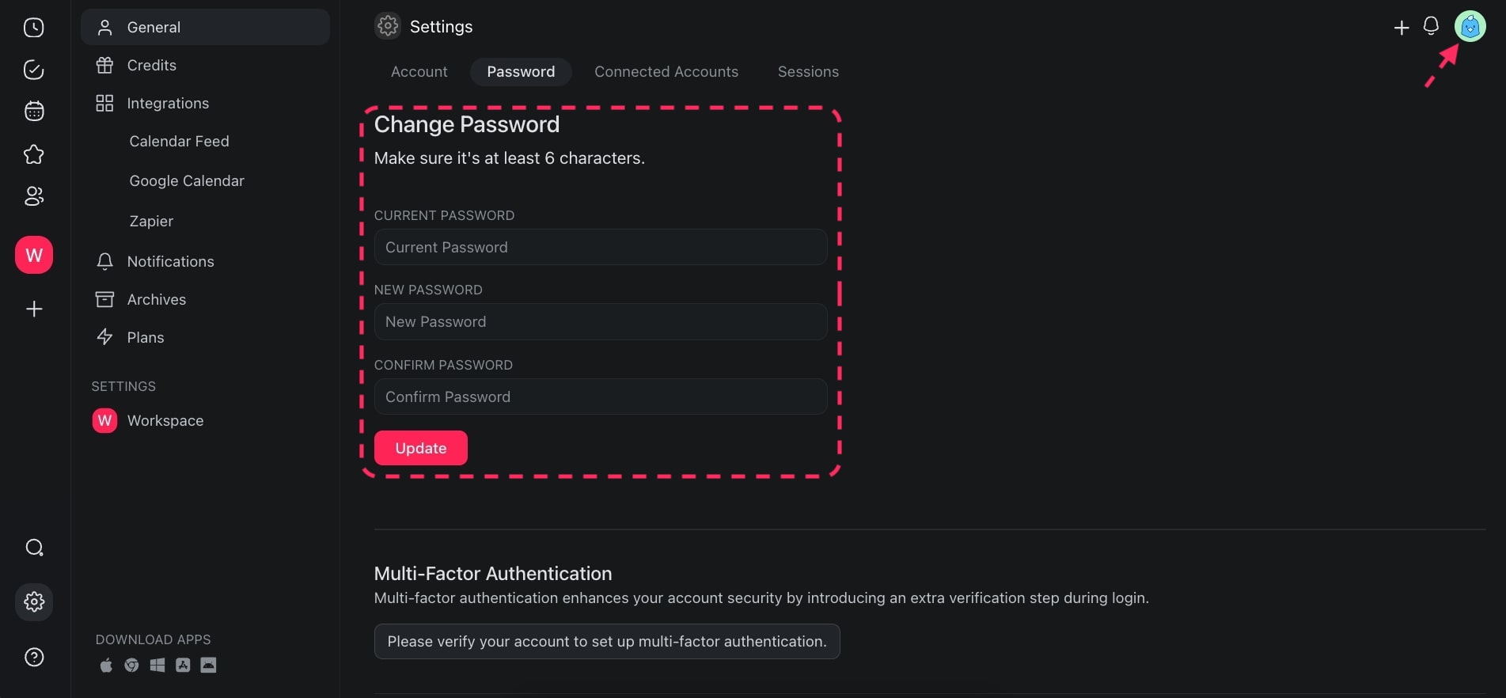Click the red W icon beside Workspace

104,420
